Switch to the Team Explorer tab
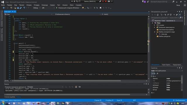 pos(166,65)
